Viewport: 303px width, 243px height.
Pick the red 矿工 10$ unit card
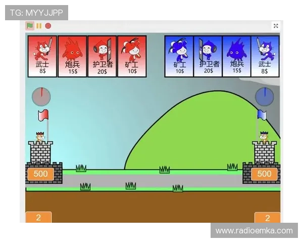click(x=132, y=56)
